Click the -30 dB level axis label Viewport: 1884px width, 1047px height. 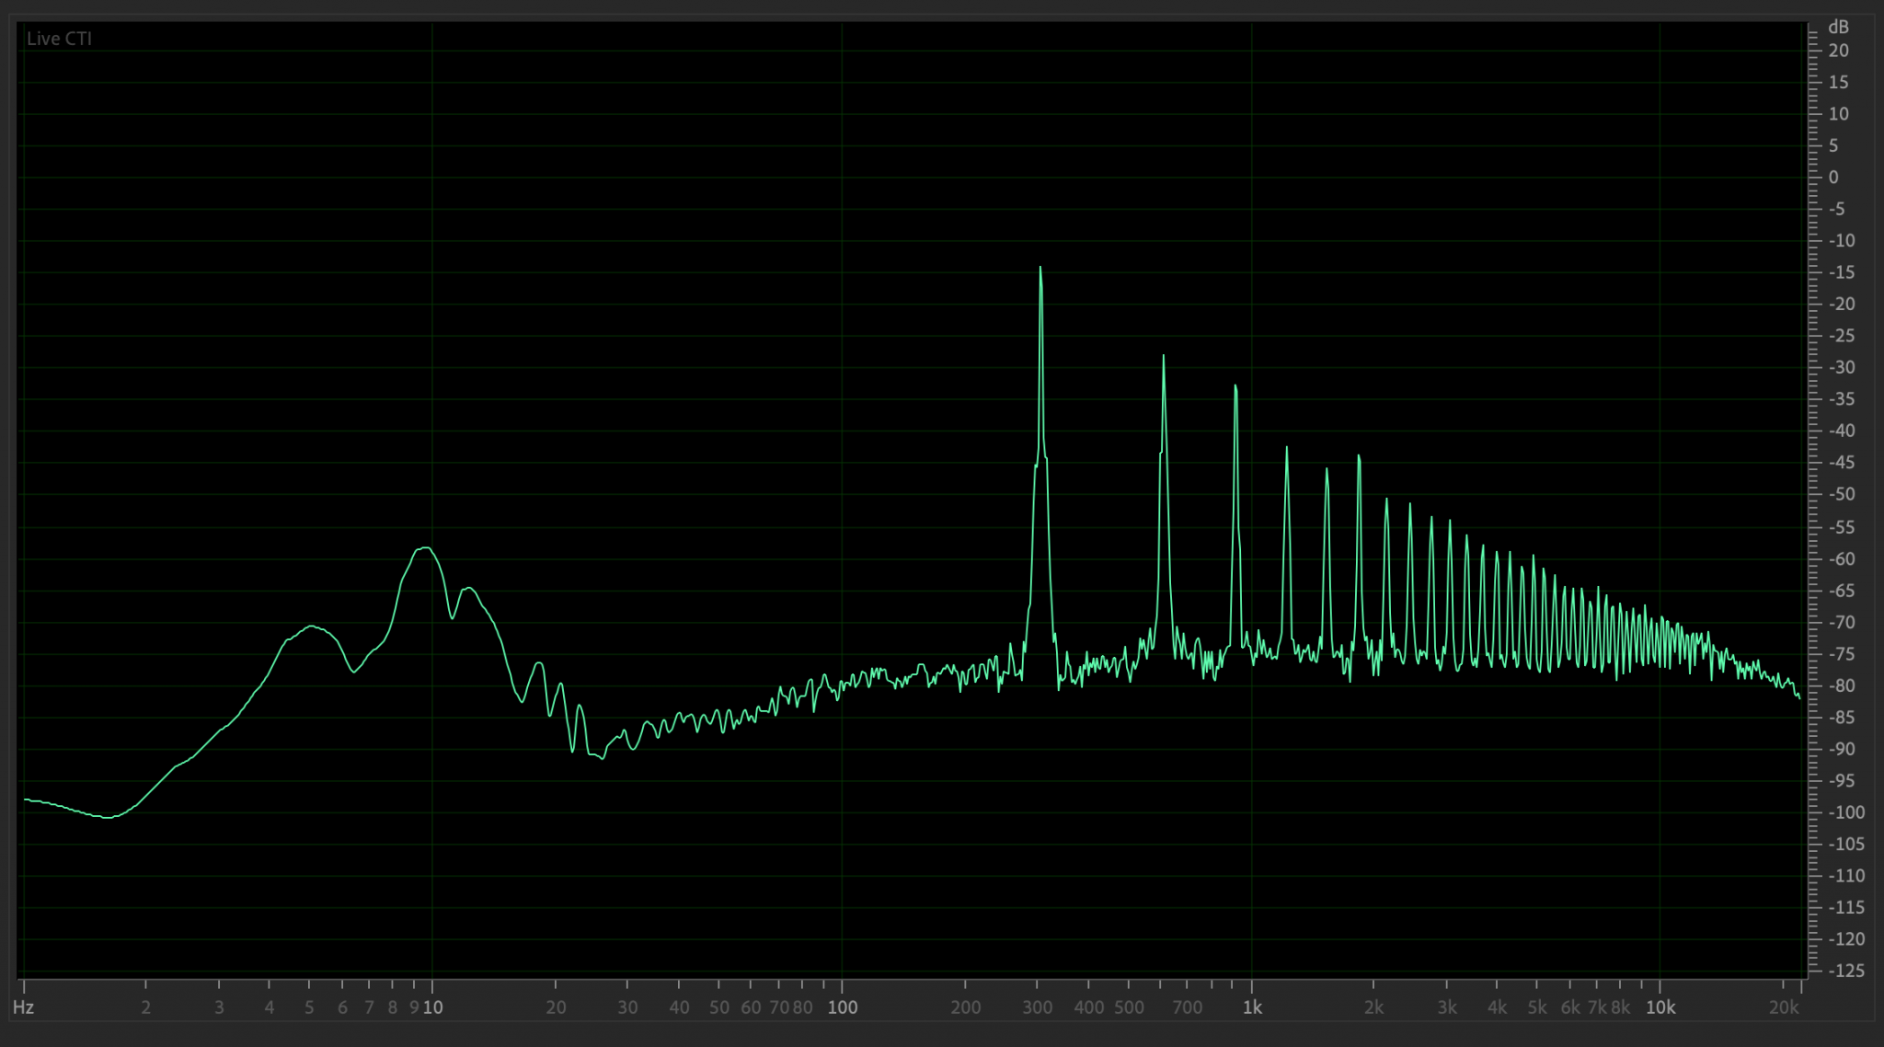[1842, 367]
